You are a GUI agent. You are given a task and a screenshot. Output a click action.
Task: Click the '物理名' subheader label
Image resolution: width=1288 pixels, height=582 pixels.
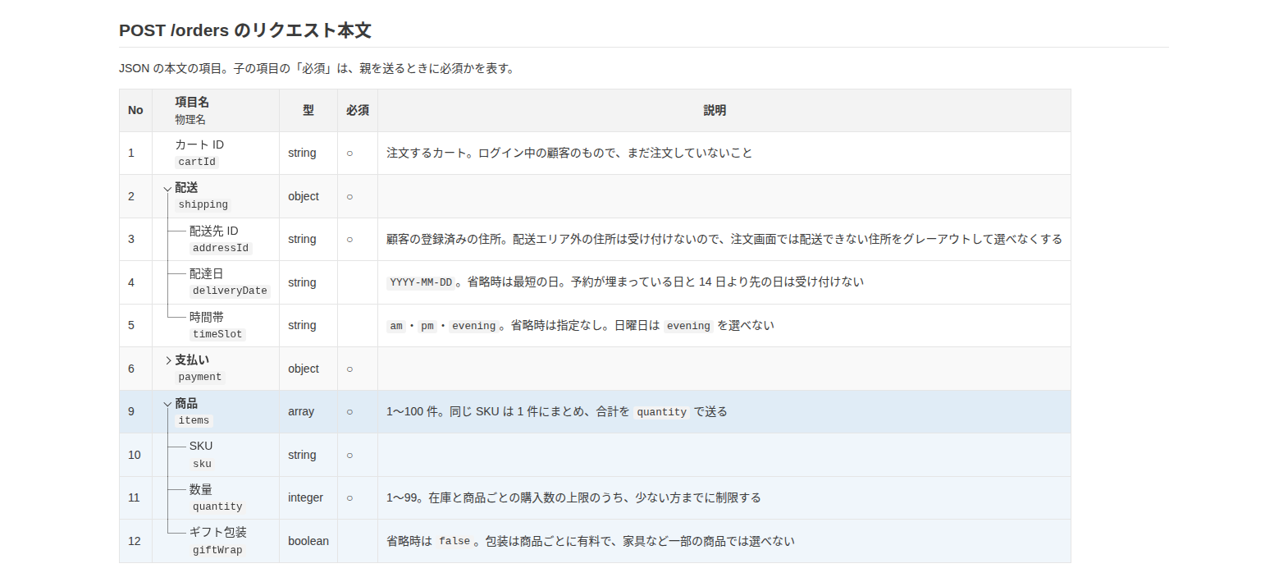(x=190, y=120)
